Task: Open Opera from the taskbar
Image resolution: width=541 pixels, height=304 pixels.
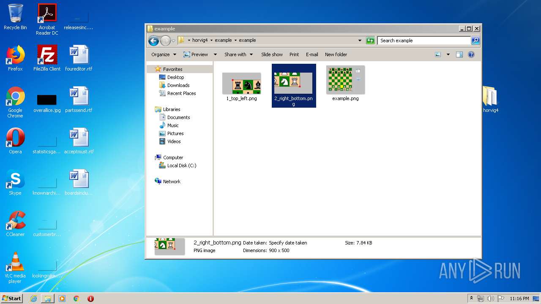Action: tap(90, 299)
